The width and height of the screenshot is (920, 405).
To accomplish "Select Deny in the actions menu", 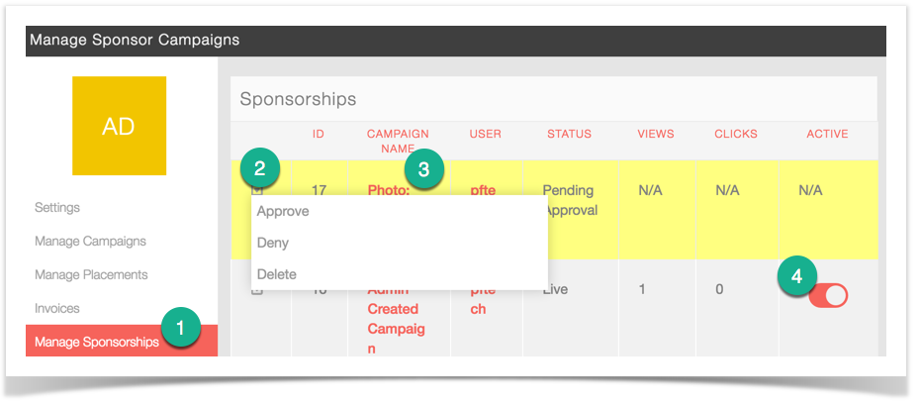I will coord(273,243).
